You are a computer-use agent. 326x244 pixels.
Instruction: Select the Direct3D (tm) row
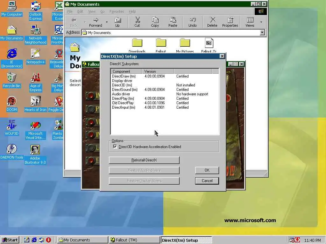(x=165, y=85)
